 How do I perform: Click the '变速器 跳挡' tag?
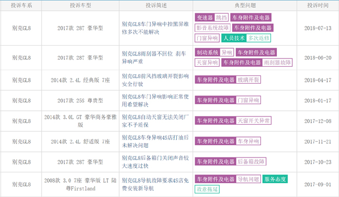212,17
